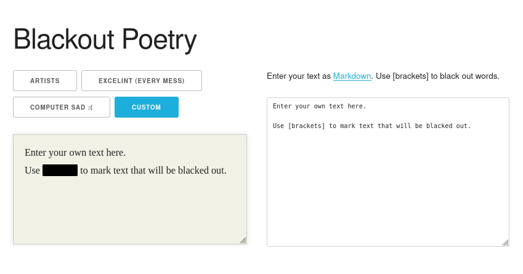The image size is (523, 274).
Task: Click the blacked-out word in the preview
Action: coord(60,171)
